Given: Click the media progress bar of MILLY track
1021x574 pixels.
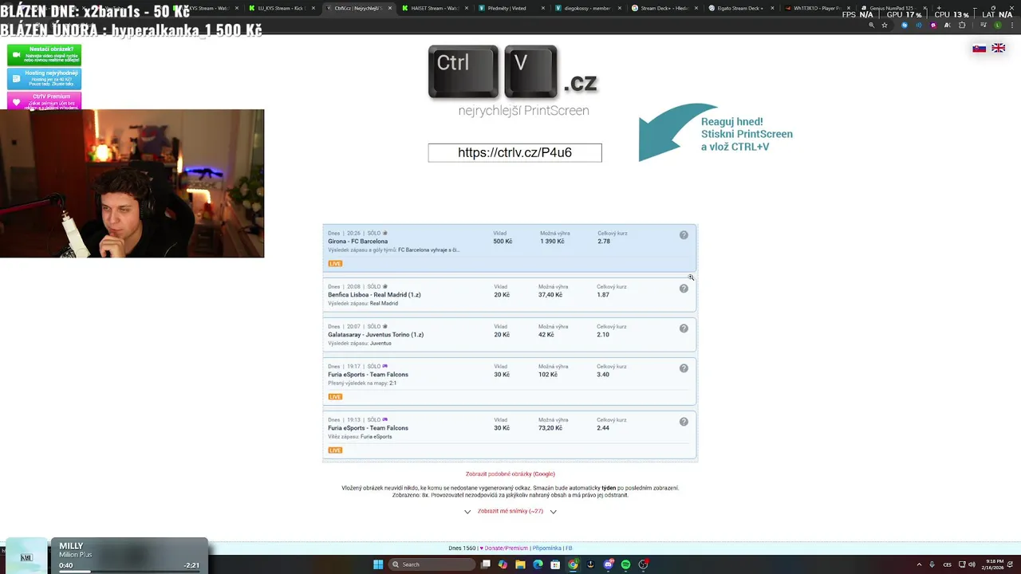Looking at the screenshot, I should [129, 571].
